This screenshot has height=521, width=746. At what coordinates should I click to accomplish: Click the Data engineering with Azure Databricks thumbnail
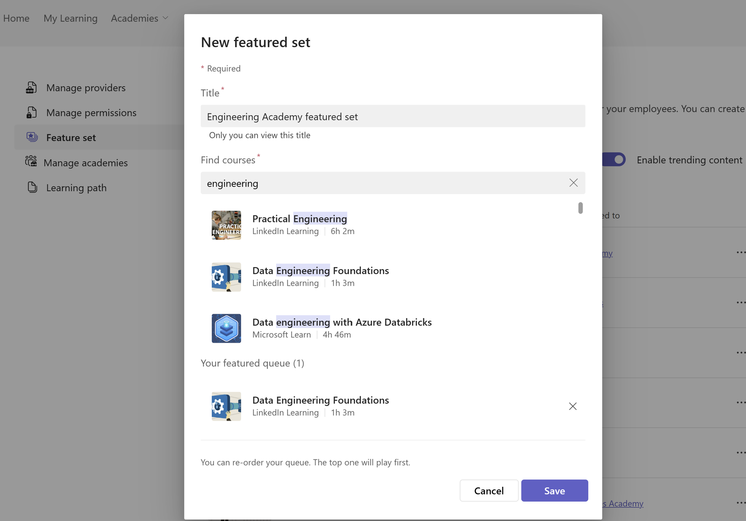tap(226, 328)
